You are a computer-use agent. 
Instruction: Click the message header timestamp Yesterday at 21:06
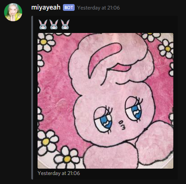pos(99,8)
